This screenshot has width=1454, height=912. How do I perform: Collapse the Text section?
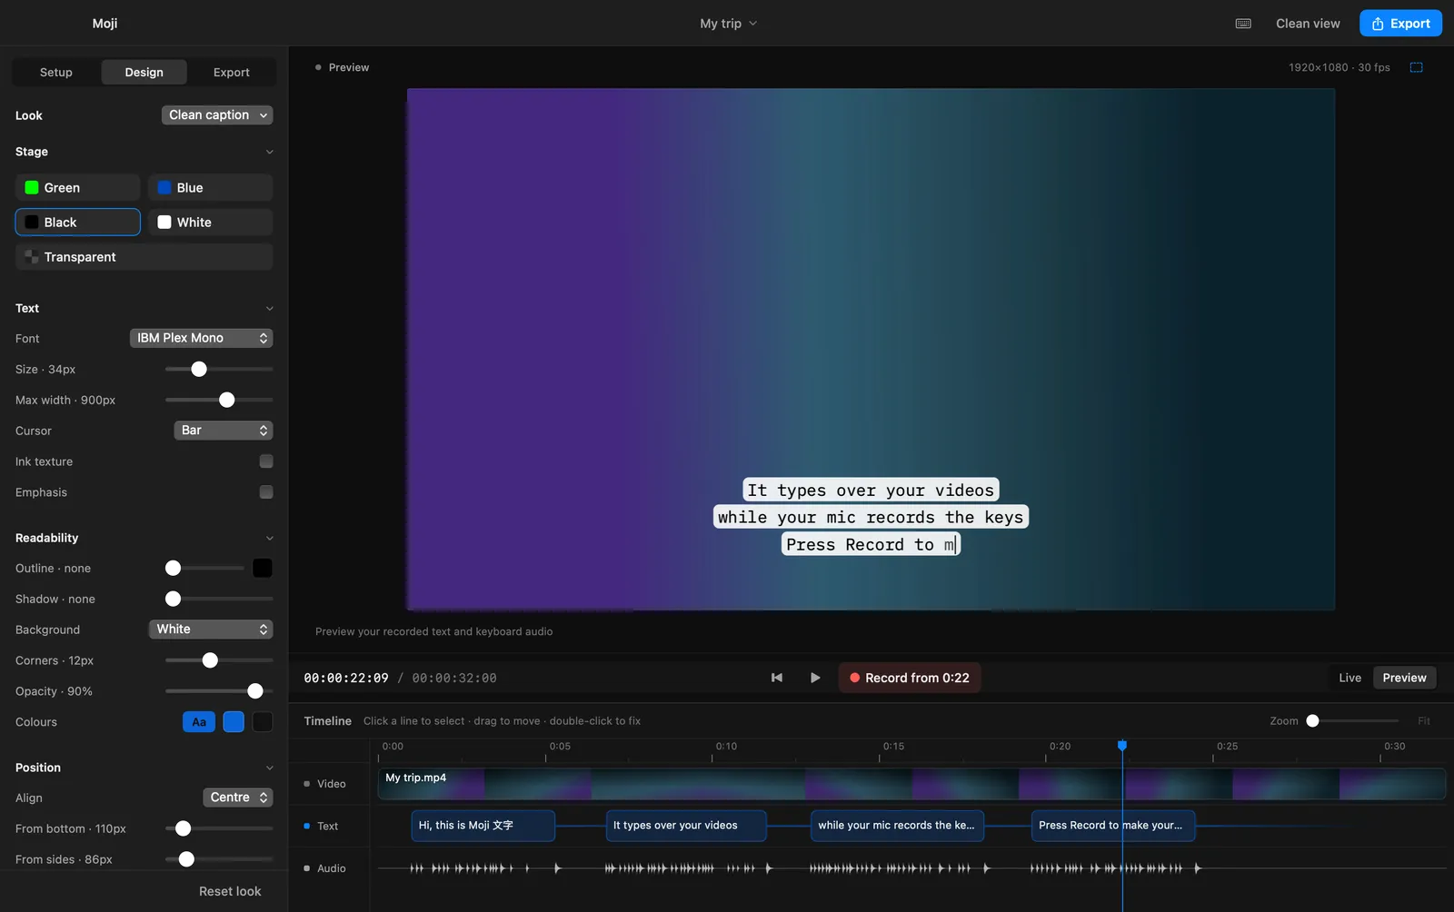[269, 309]
